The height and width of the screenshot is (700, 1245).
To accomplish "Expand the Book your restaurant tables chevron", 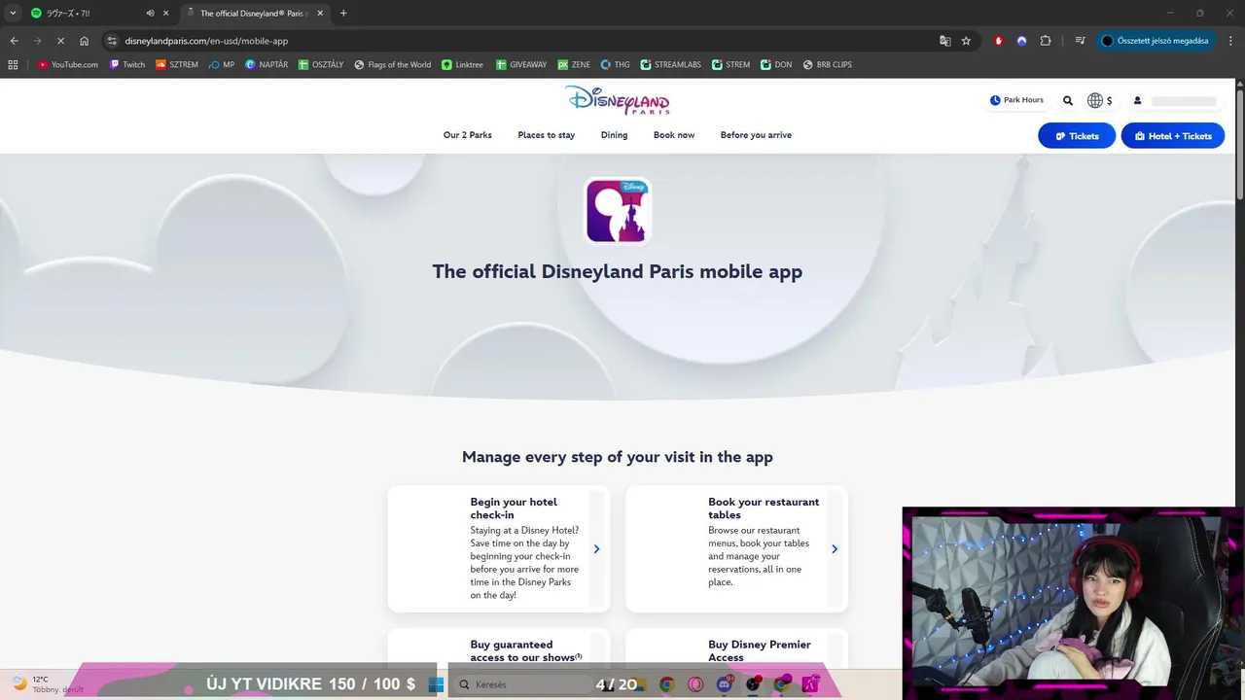I will [835, 549].
